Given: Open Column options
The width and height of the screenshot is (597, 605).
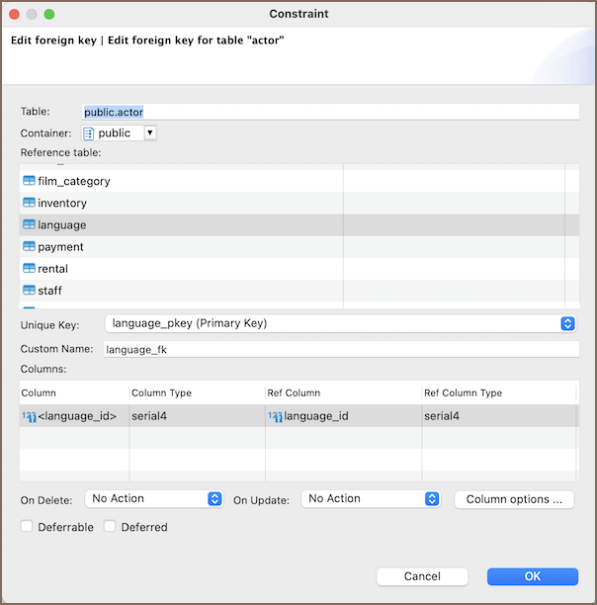Looking at the screenshot, I should 514,499.
